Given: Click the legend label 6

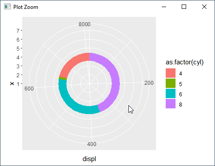Looking at the screenshot, I should tap(180, 94).
